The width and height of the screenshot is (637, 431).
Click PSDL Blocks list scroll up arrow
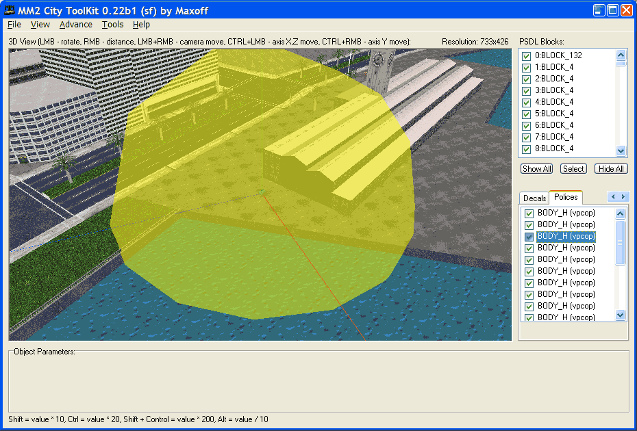[621, 55]
